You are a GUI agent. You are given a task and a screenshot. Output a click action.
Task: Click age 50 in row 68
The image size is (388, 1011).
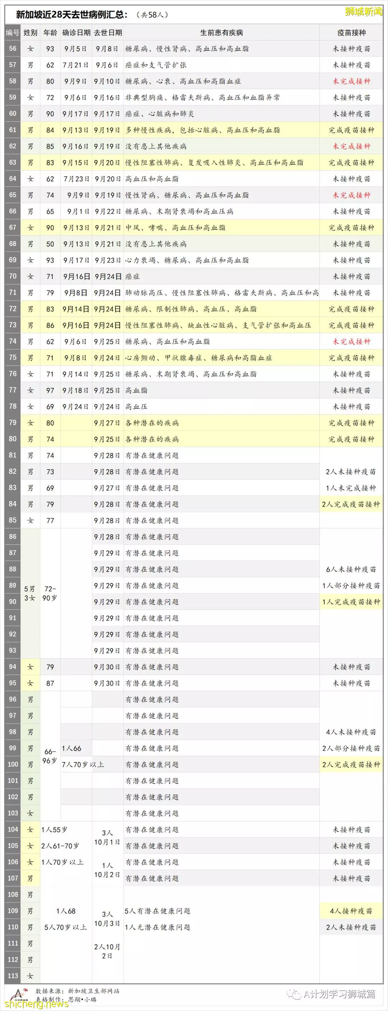tap(50, 244)
